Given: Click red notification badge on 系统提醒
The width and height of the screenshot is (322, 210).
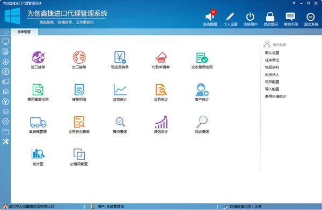Looking at the screenshot, I should click(214, 12).
